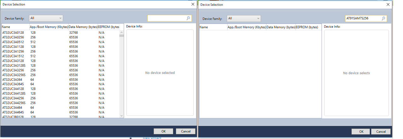Sort by App./Boot Memory column in right dialog
The height and width of the screenshot is (139, 403).
click(x=247, y=27)
